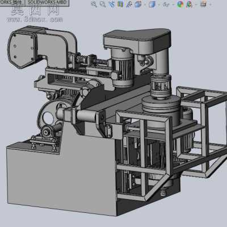Switch to the SOLIDWORKS 插件 tab
The width and height of the screenshot is (227, 227).
point(12,2)
